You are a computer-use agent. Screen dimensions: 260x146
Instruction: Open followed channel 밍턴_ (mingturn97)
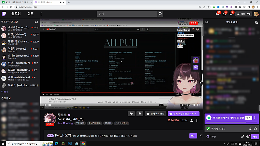coord(20,64)
